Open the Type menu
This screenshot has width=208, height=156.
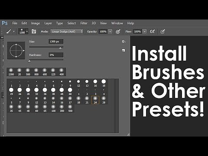coord(59,23)
